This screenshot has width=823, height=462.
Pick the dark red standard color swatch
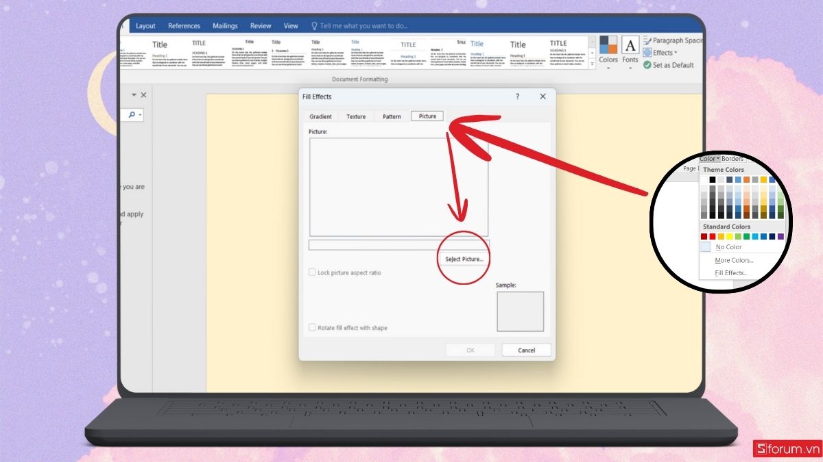pyautogui.click(x=704, y=236)
